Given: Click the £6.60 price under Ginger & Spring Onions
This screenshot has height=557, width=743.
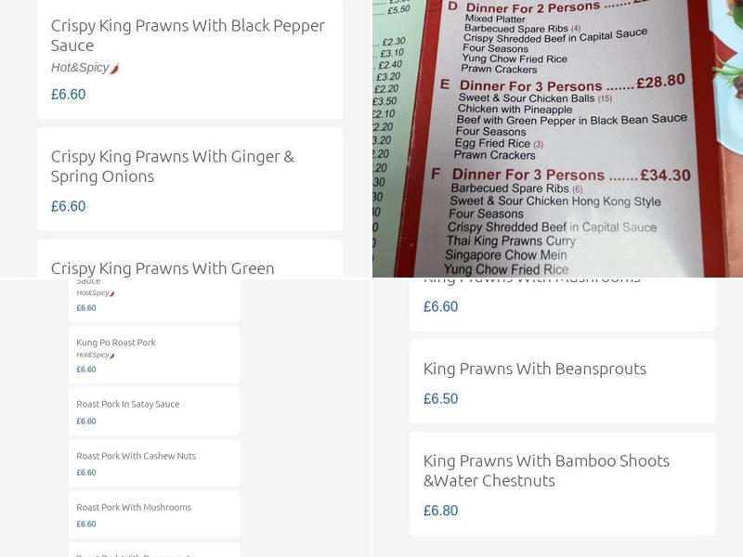Looking at the screenshot, I should click(x=68, y=206).
